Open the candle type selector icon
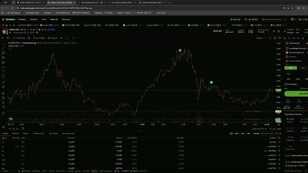308x173 pixels. [8, 38]
